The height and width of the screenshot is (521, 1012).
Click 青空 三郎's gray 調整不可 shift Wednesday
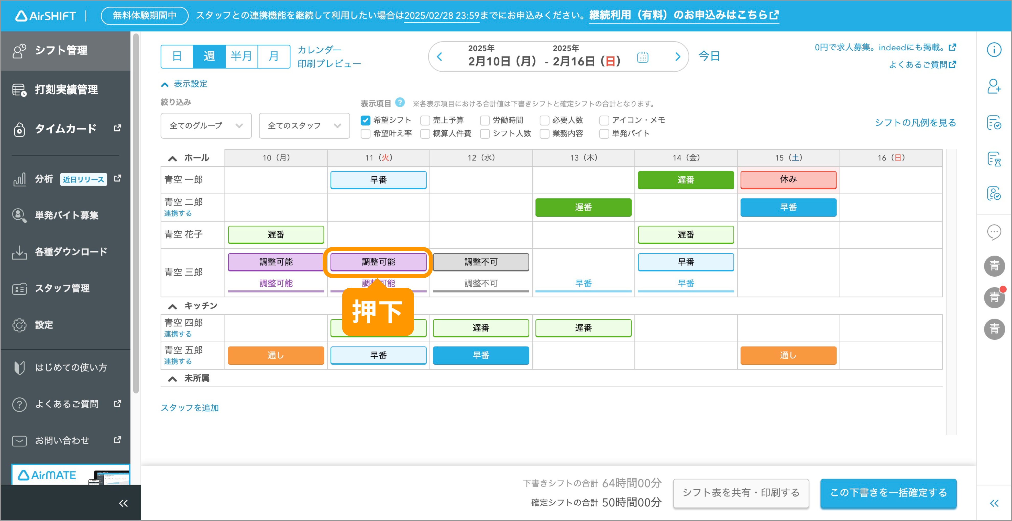click(481, 262)
